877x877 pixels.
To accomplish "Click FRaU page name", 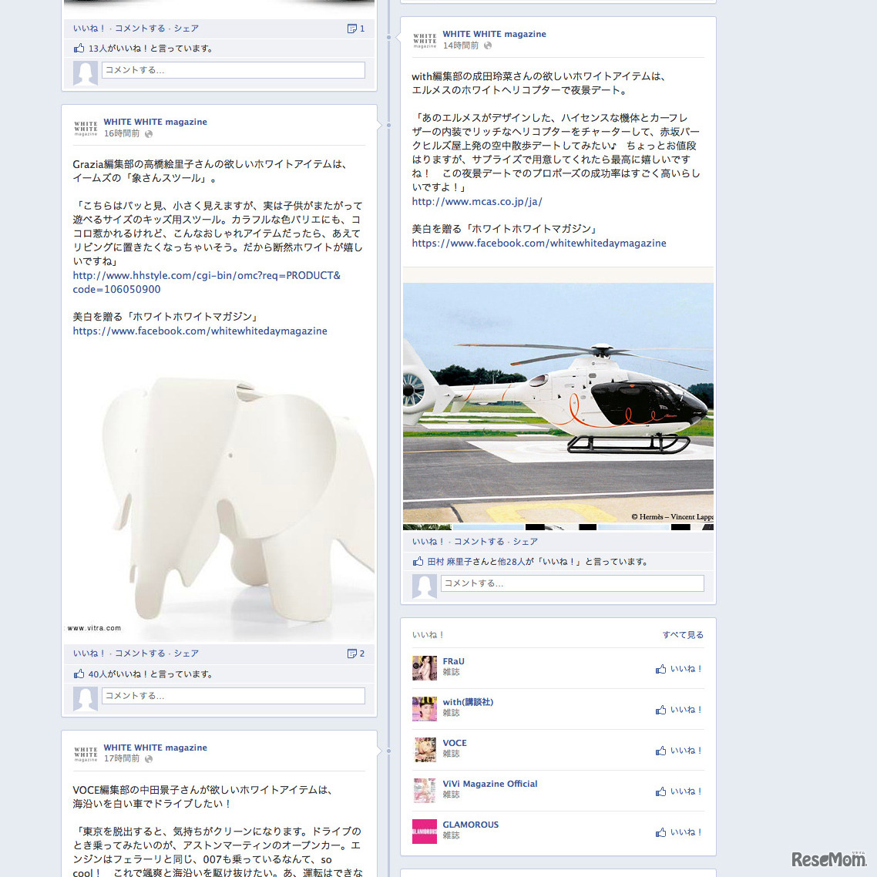I will tap(454, 661).
